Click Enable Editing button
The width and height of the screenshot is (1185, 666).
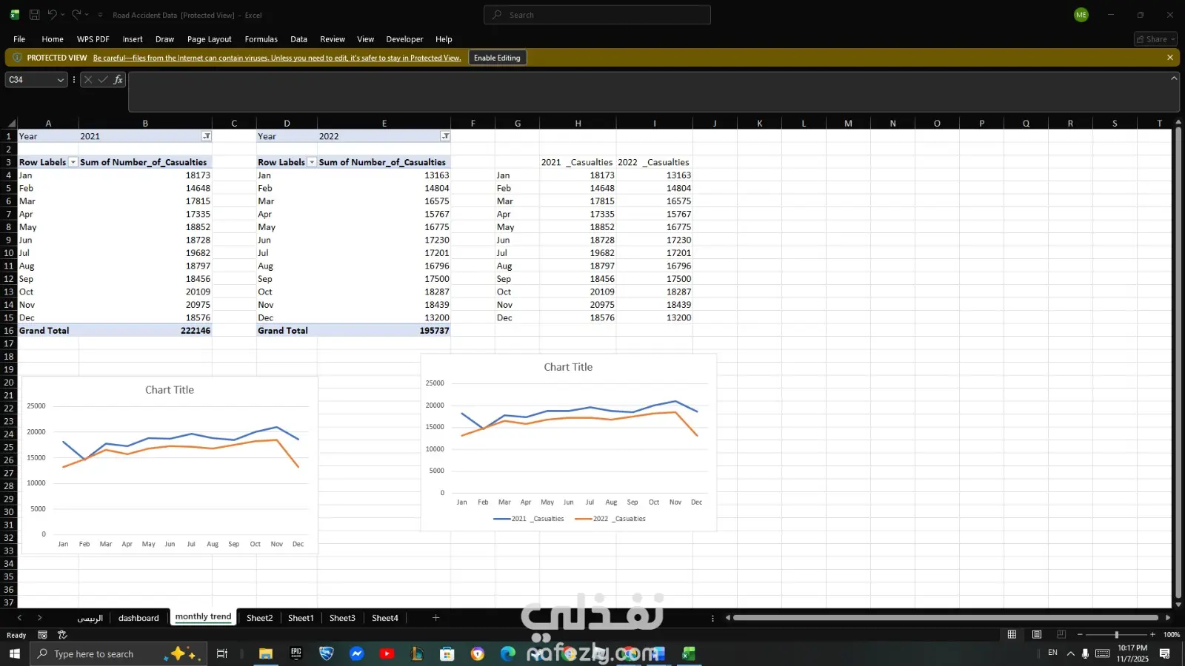click(x=497, y=58)
